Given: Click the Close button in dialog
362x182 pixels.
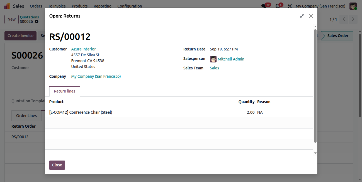Looking at the screenshot, I should [x=57, y=165].
